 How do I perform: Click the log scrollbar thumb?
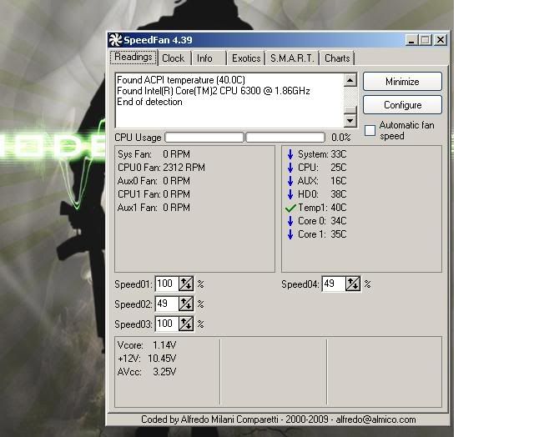point(350,109)
